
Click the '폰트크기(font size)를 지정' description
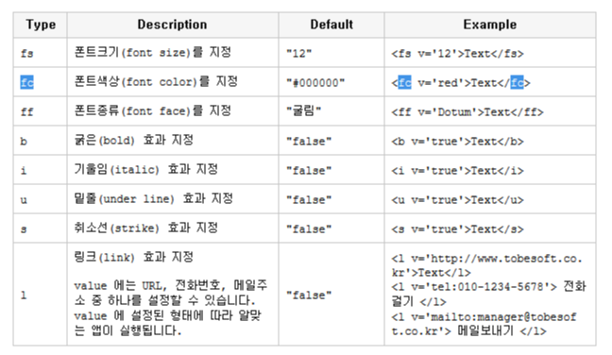153,52
